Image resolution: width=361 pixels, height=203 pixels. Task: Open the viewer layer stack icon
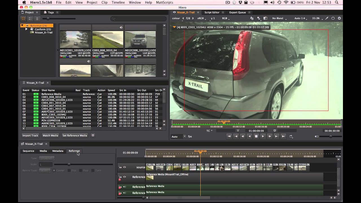pyautogui.click(x=259, y=18)
